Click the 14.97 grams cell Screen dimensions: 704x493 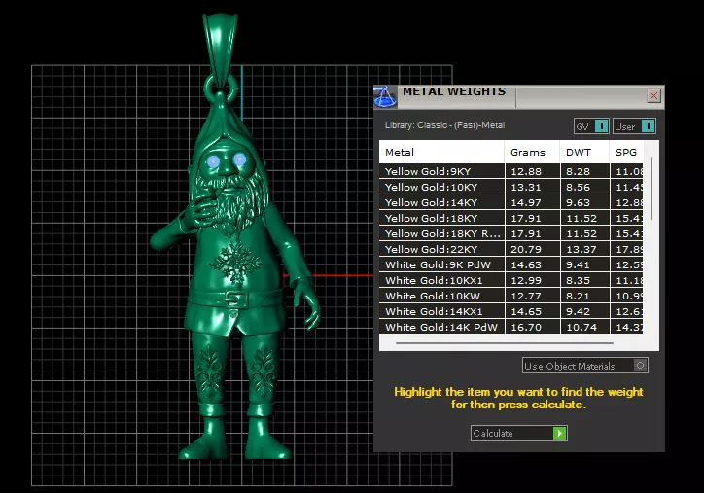point(533,202)
